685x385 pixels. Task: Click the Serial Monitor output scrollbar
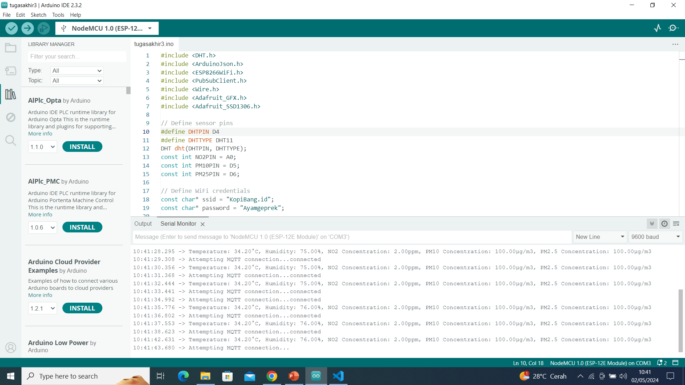tap(681, 321)
